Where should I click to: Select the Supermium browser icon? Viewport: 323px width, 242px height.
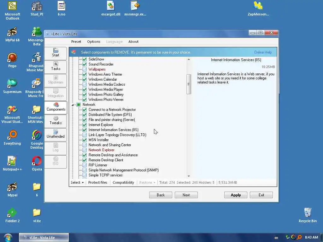click(x=12, y=86)
